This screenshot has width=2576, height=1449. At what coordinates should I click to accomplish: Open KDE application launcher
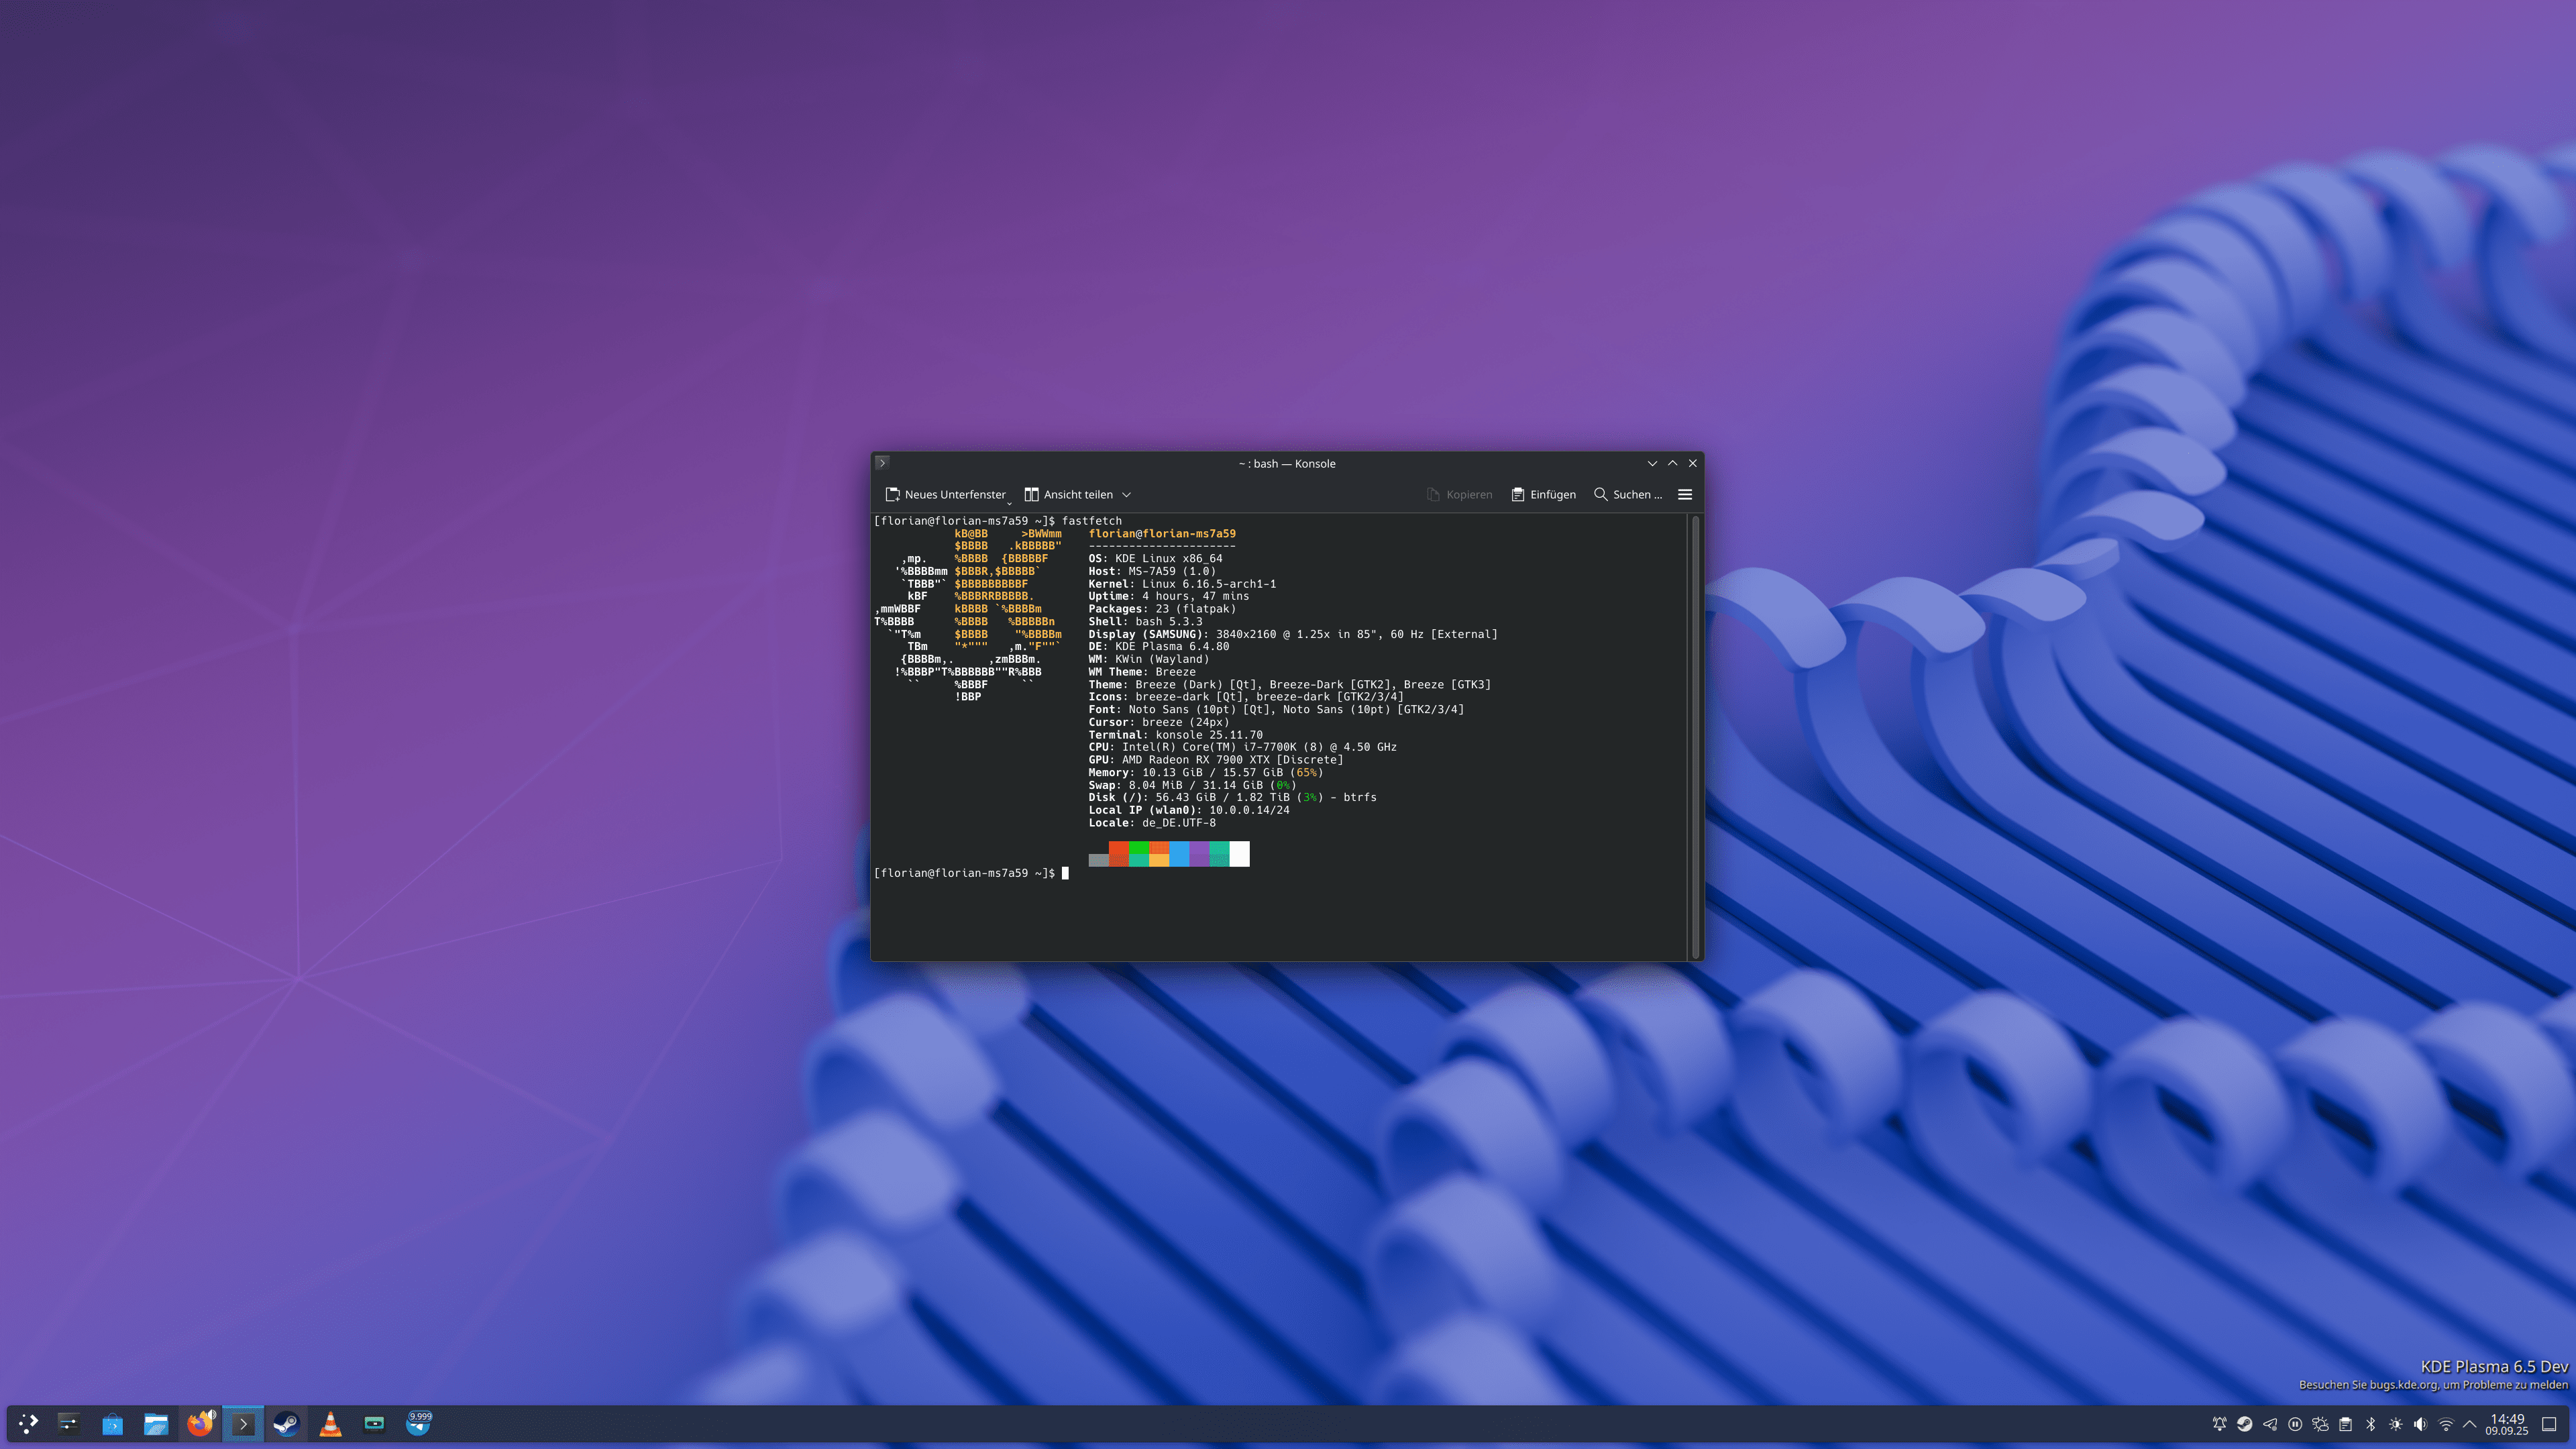[x=28, y=1423]
